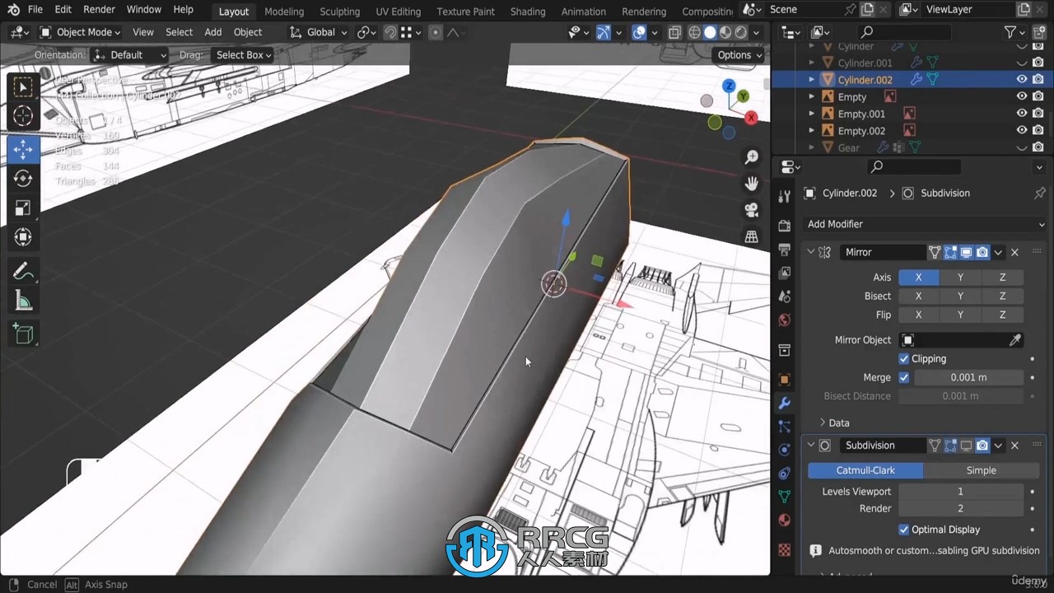Hide Empty object in viewport
The image size is (1054, 593).
pos(1022,96)
